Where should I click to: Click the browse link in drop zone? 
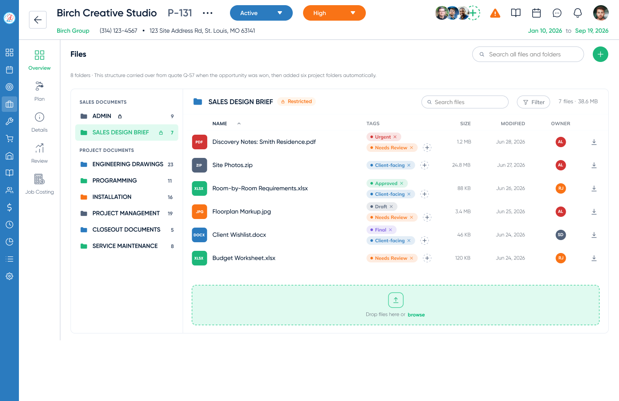pyautogui.click(x=416, y=315)
